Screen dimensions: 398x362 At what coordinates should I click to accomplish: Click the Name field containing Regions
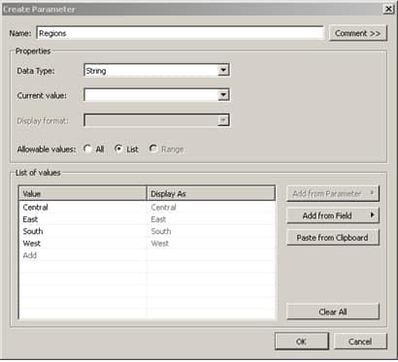181,33
